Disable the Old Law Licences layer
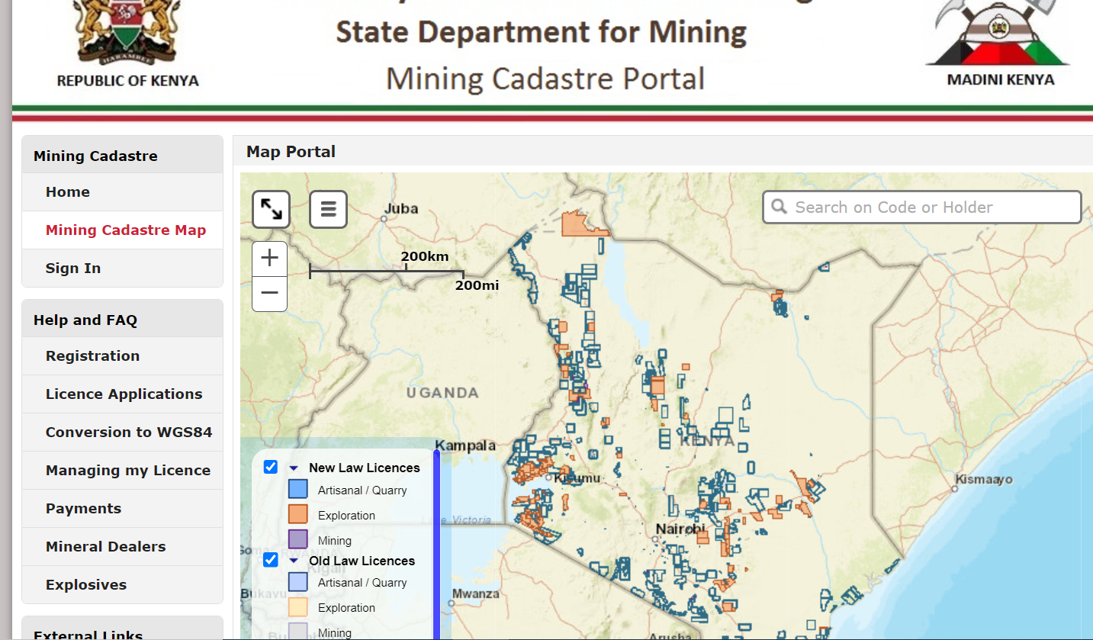This screenshot has height=640, width=1093. 270,560
